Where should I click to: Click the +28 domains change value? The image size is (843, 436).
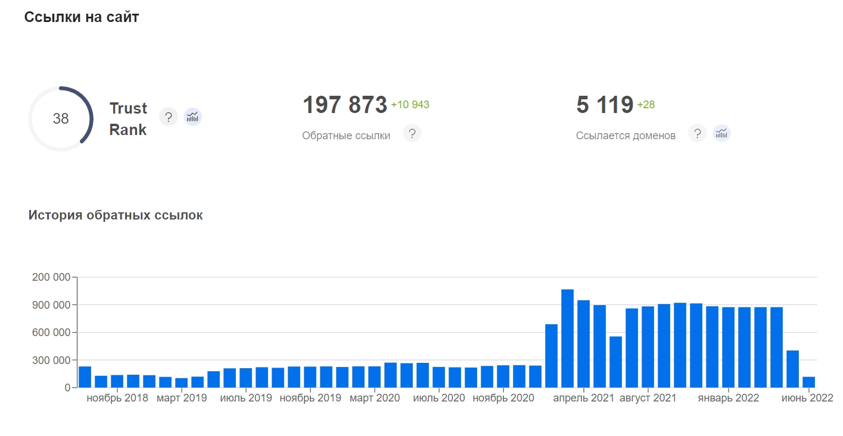pos(646,105)
